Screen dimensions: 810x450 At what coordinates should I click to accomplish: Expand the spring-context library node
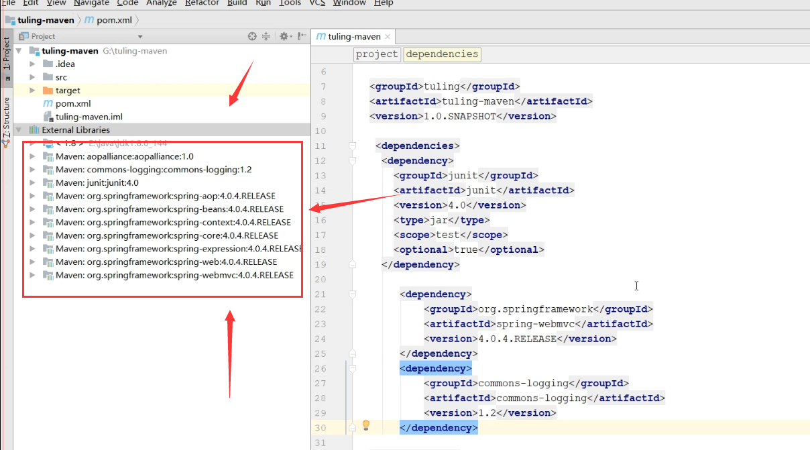(32, 222)
